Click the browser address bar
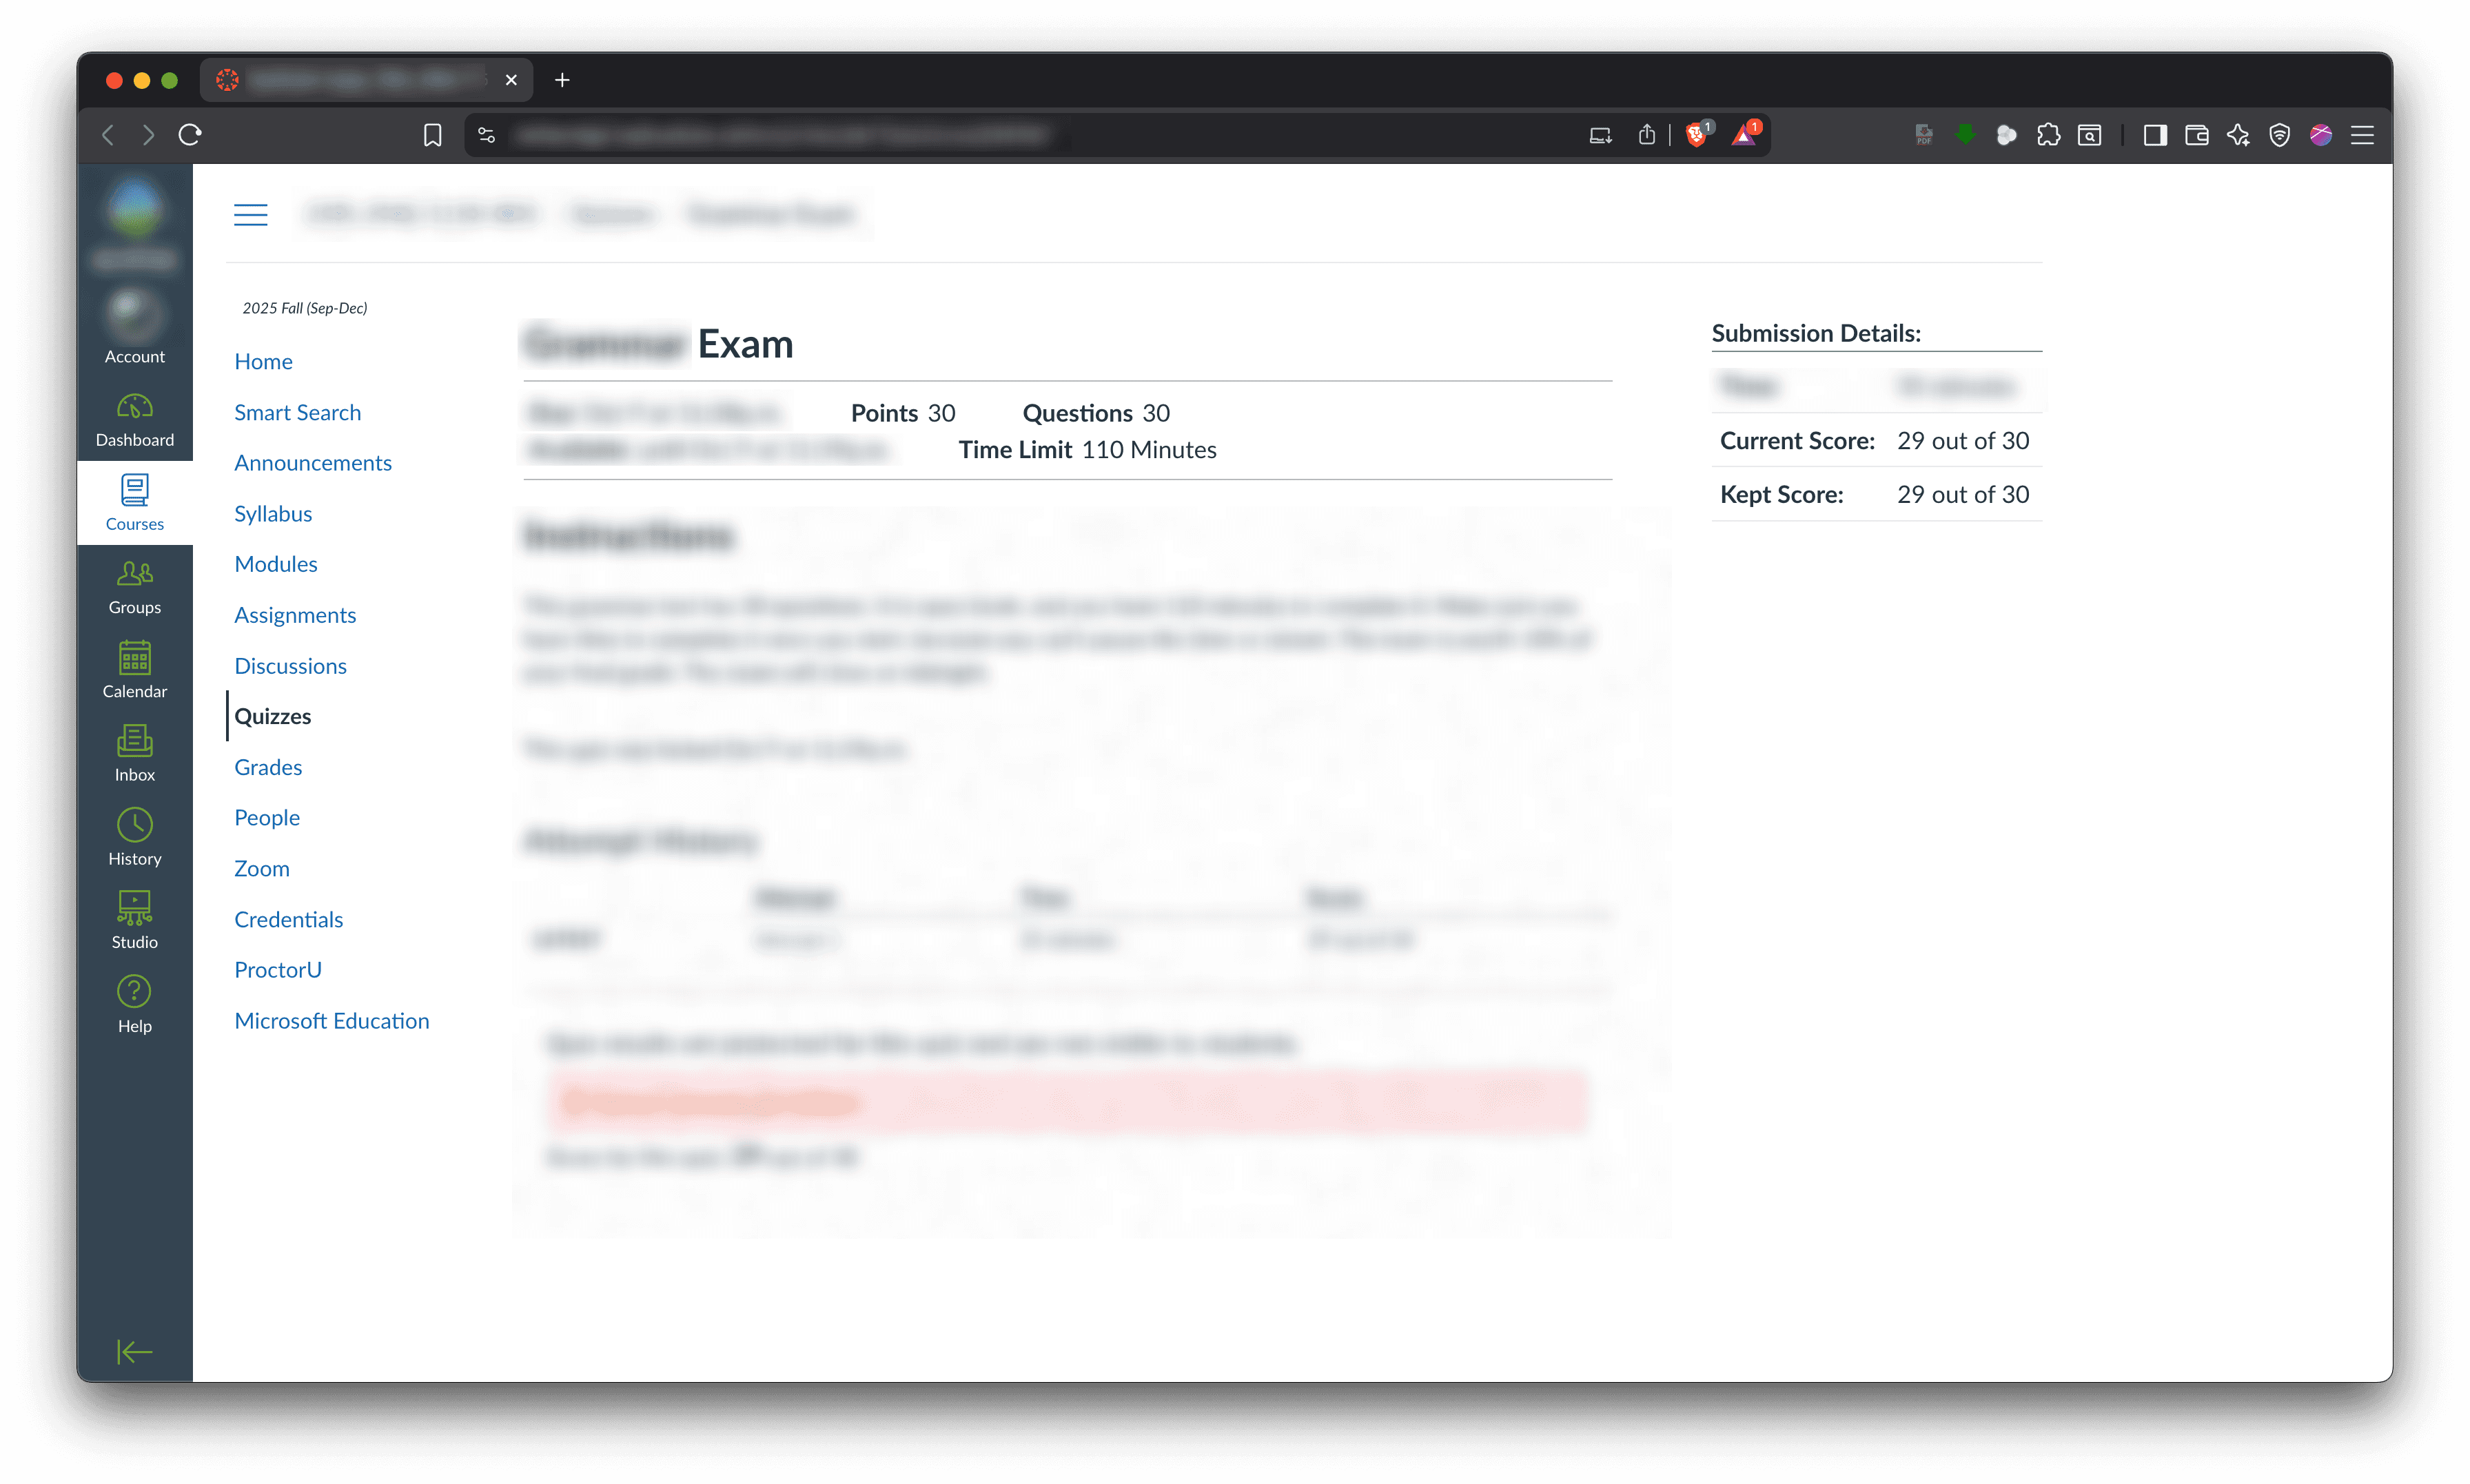This screenshot has height=1484, width=2470. coord(1040,135)
